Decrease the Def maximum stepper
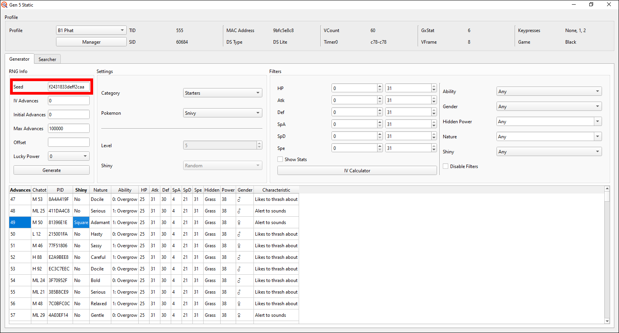The image size is (619, 333). pyautogui.click(x=434, y=114)
